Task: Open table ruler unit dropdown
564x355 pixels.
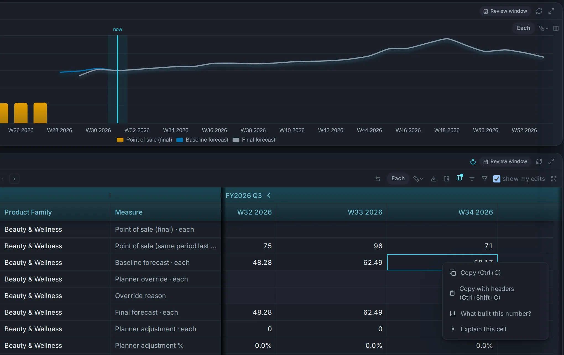Action: point(418,179)
